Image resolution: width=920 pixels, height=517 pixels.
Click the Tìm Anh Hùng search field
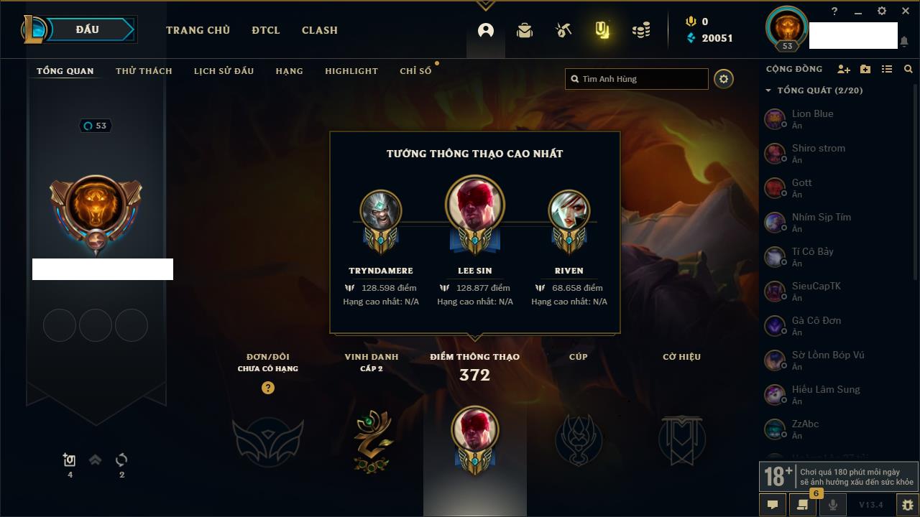[x=637, y=79]
